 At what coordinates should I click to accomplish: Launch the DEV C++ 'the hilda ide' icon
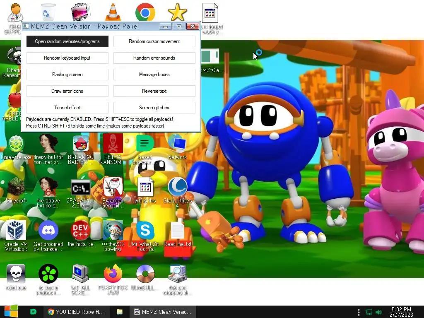pos(81,234)
